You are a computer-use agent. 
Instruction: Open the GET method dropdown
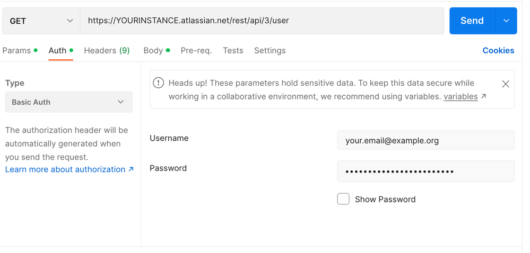(x=41, y=21)
